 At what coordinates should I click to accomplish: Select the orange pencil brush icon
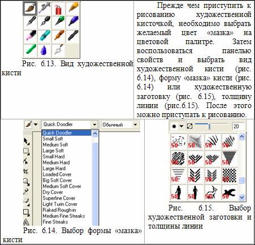[x=72, y=8]
